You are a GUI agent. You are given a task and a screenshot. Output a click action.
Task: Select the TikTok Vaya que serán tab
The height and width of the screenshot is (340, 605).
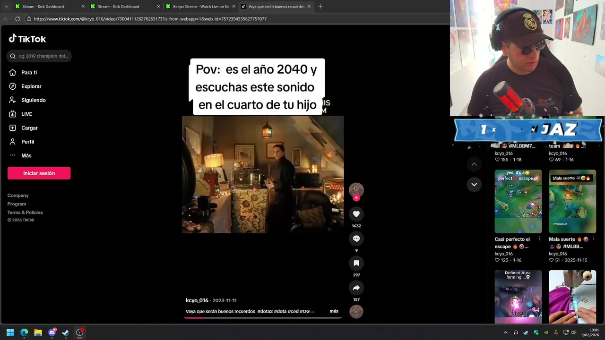point(276,7)
